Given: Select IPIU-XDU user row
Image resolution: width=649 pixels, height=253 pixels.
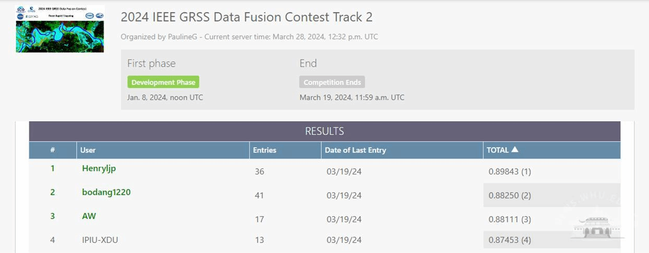Looking at the screenshot, I should 100,240.
